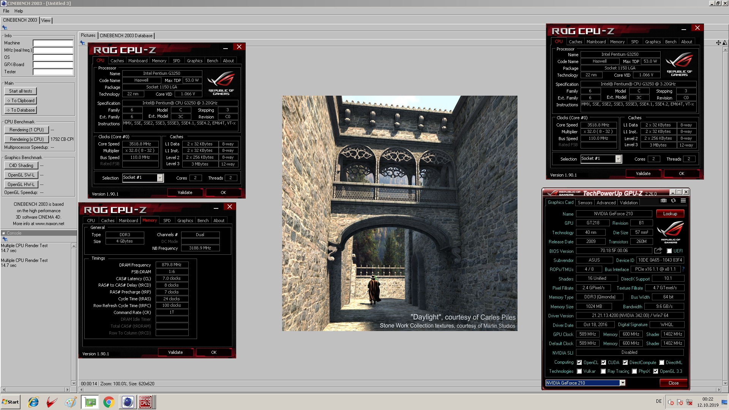Toggle the OpenCL checkbox
The width and height of the screenshot is (729, 410).
[x=579, y=363]
